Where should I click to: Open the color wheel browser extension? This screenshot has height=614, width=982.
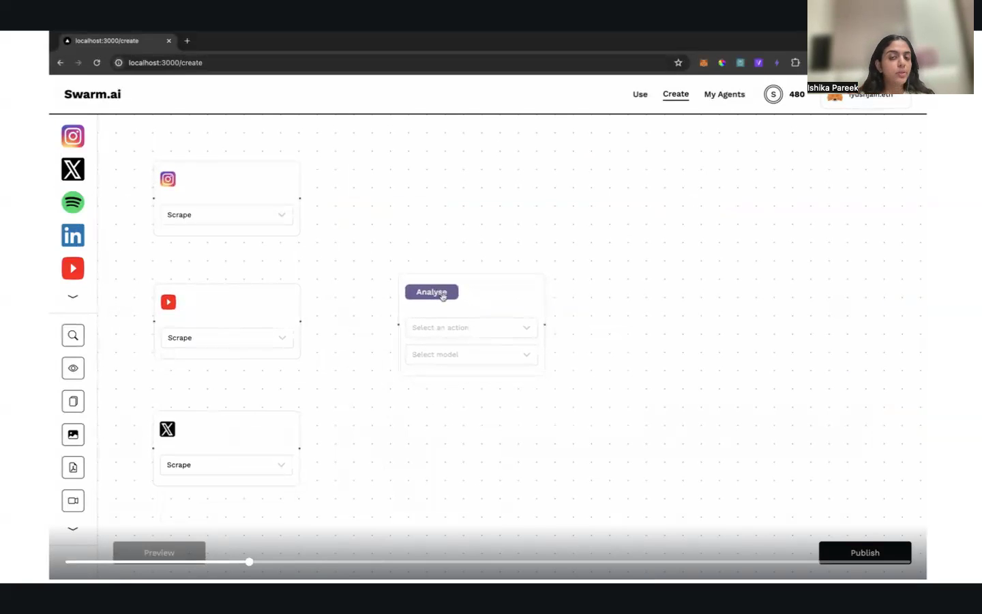pyautogui.click(x=721, y=63)
